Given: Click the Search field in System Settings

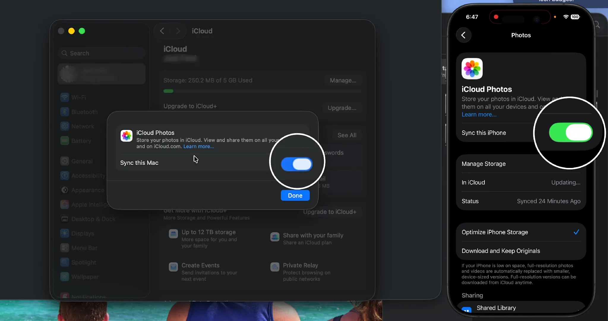Looking at the screenshot, I should pos(101,53).
